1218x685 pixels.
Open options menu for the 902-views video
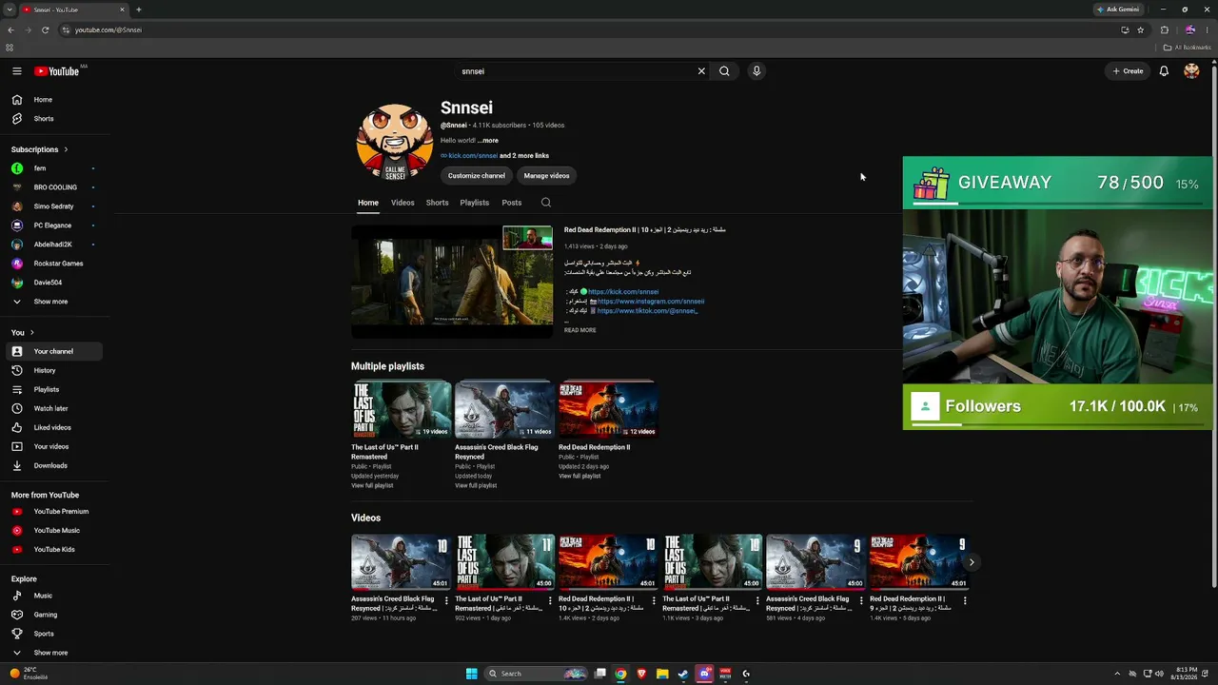(550, 600)
